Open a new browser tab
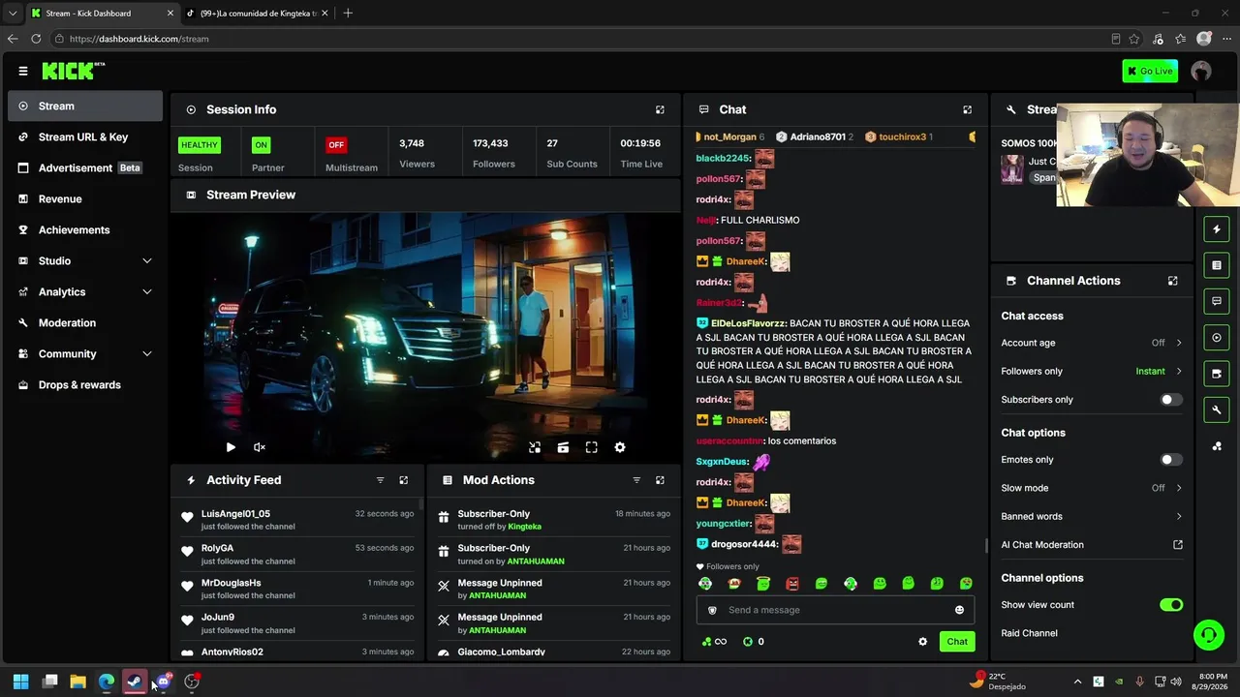 (x=348, y=14)
